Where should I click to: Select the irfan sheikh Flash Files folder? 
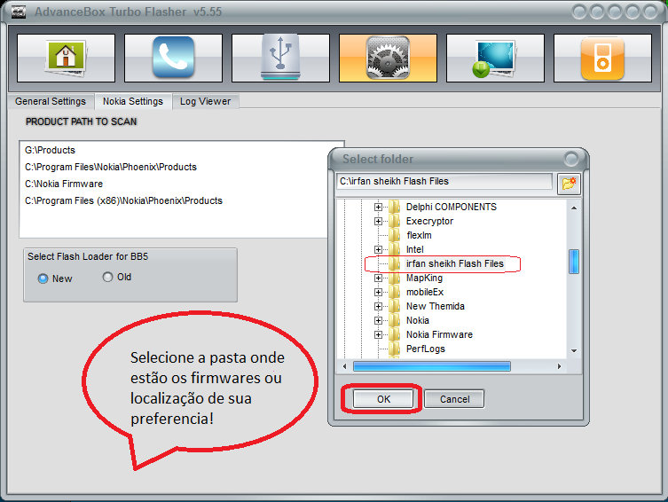click(x=454, y=263)
